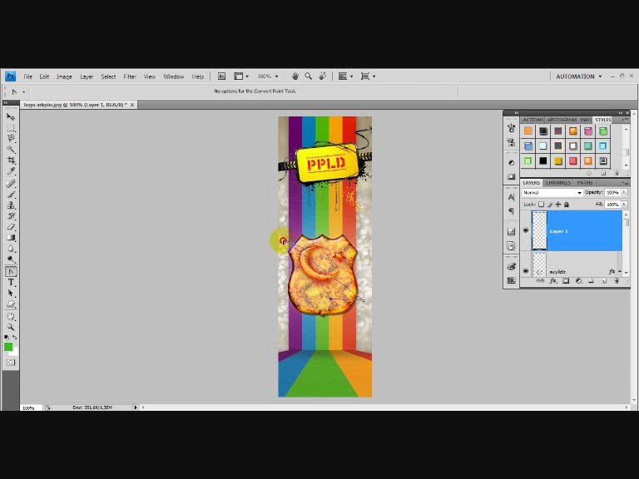Open the Character panel icon
Screen dimensions: 639x479
point(511,197)
